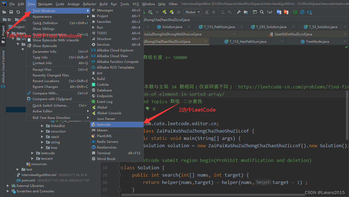The image size is (349, 197).
Task: Click the profiler clock run icon
Action: 151,12
